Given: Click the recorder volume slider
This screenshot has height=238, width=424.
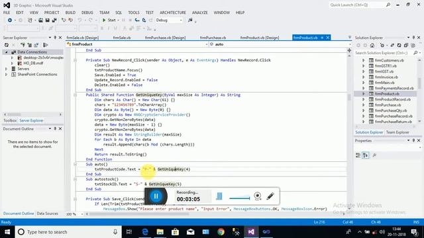Looking at the screenshot, I should (x=240, y=198).
